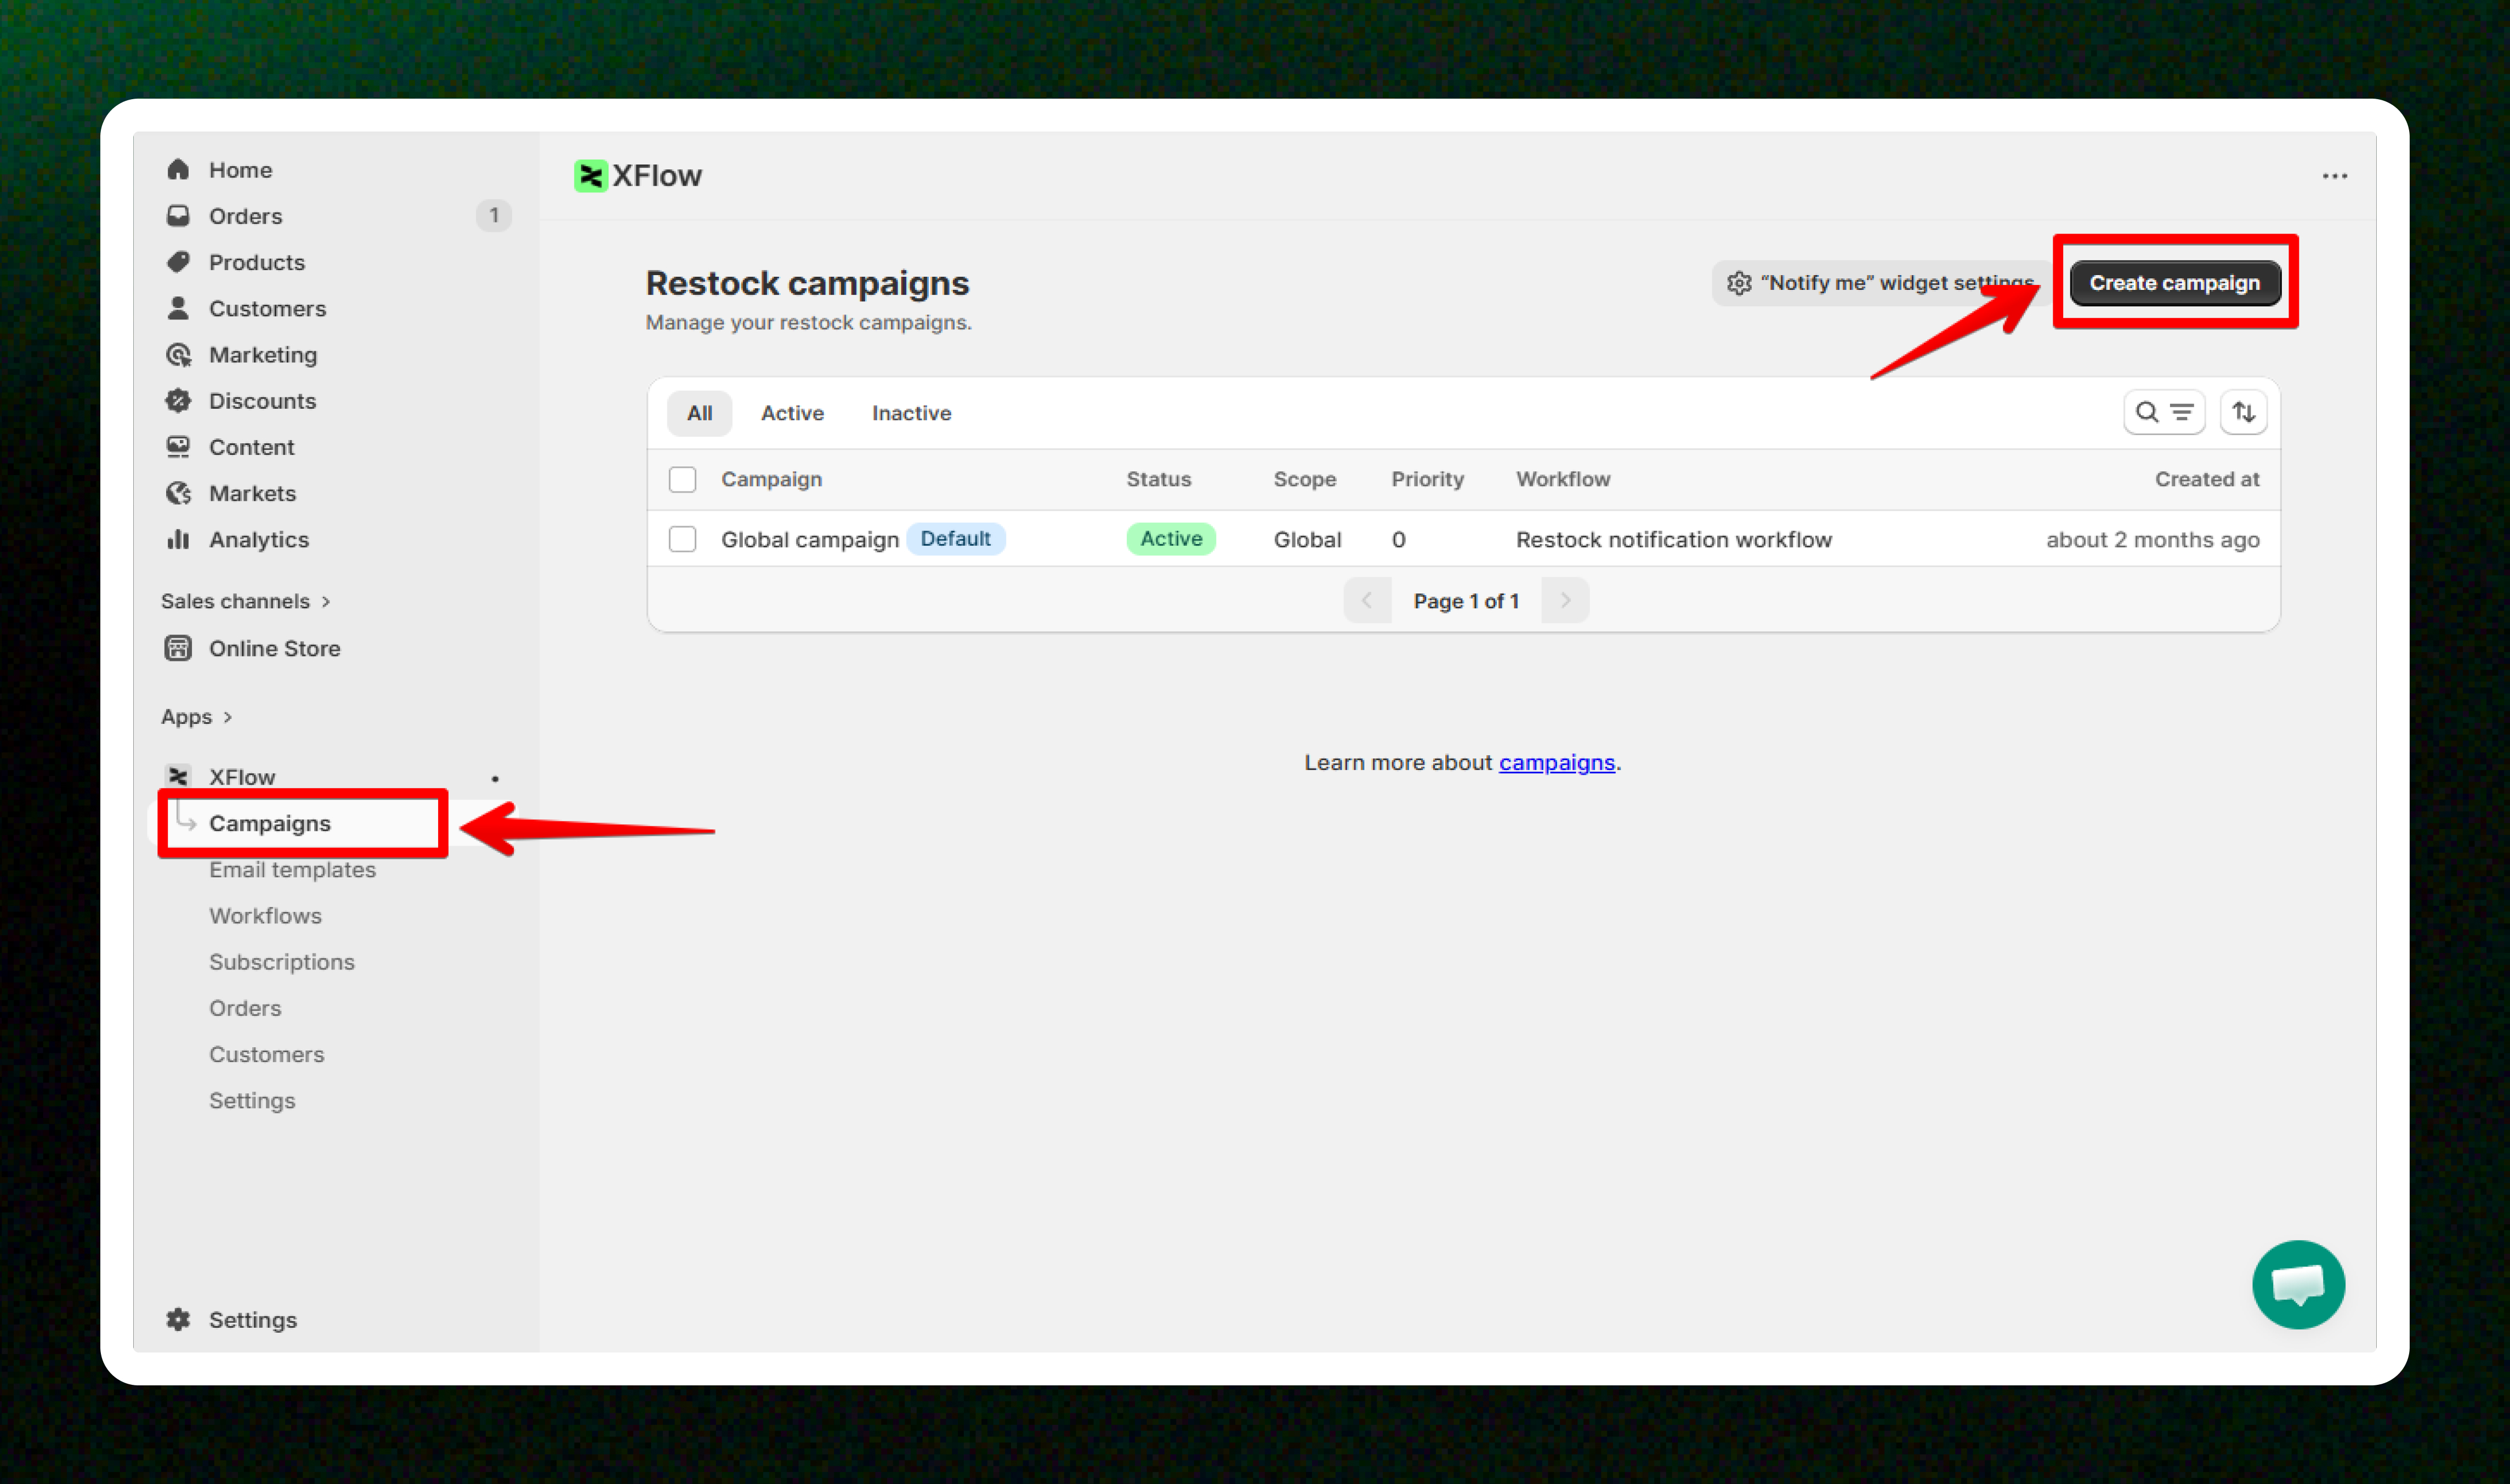
Task: Go to next page arrow
Action: 1565,600
